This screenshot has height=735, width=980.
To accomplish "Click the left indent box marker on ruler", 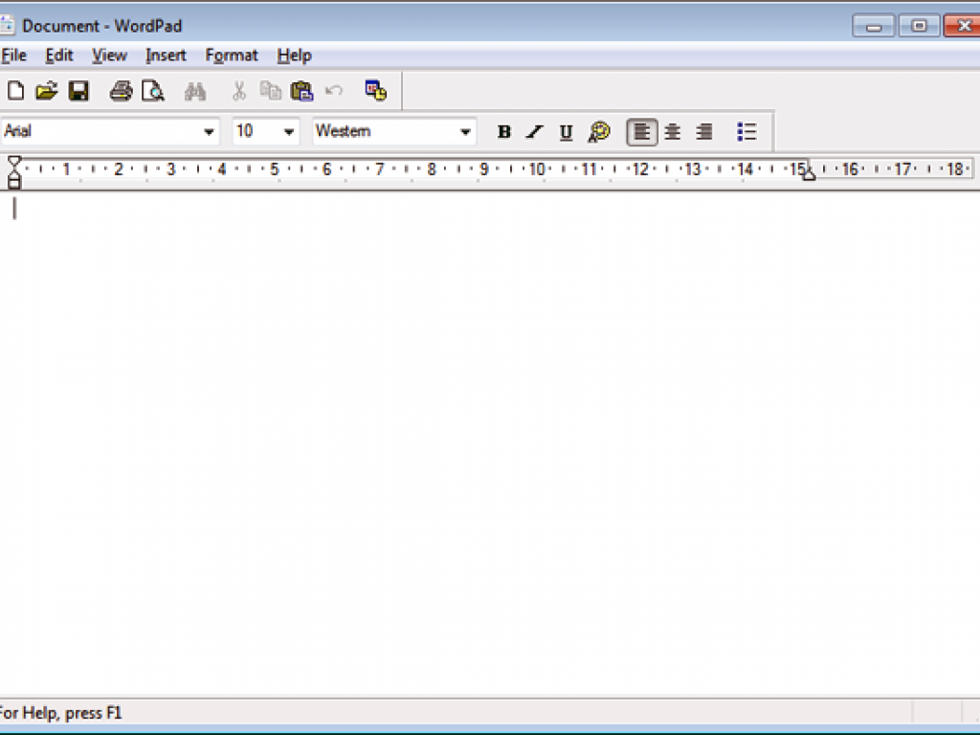I will tap(13, 184).
